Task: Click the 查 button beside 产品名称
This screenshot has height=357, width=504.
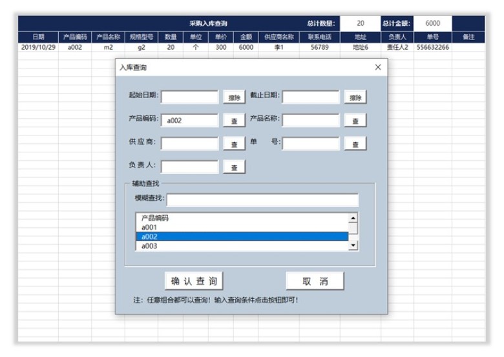Action: pos(355,121)
